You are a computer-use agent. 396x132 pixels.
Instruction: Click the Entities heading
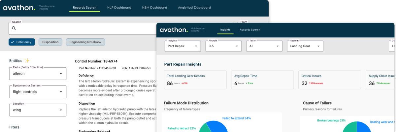click(x=16, y=61)
